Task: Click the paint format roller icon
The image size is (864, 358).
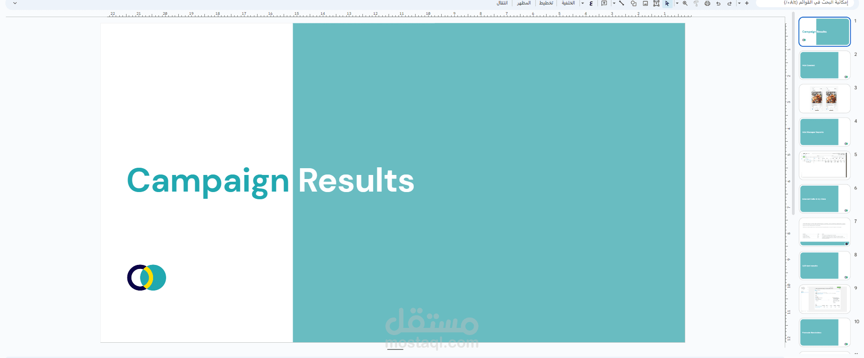Action: 696,3
